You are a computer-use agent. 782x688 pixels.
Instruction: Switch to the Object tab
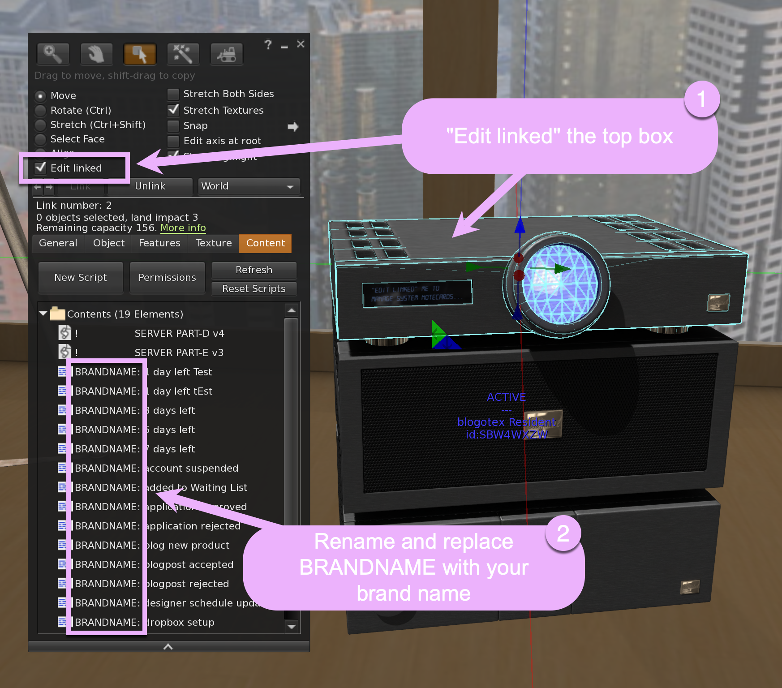(x=108, y=243)
